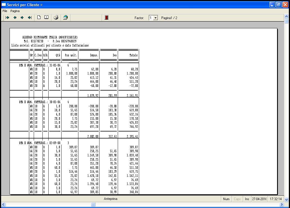Click invoice group heading dated 31-05-06
This screenshot has height=208, width=290.
coord(44,65)
